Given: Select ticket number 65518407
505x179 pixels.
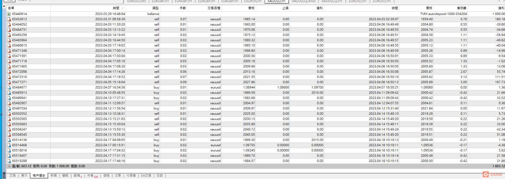Looking at the screenshot, I should [20, 156].
